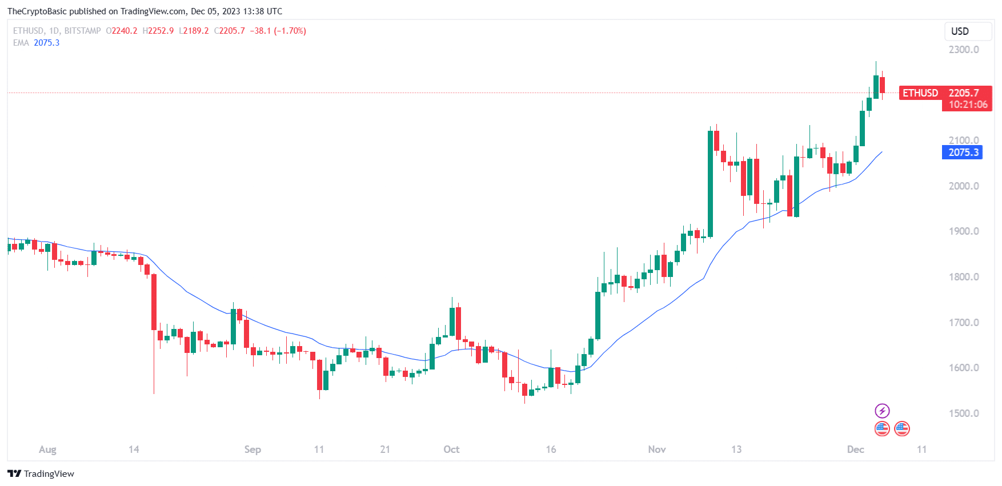Click the red ETHUSD 2205.7 price label
The height and width of the screenshot is (486, 1002).
coord(945,93)
